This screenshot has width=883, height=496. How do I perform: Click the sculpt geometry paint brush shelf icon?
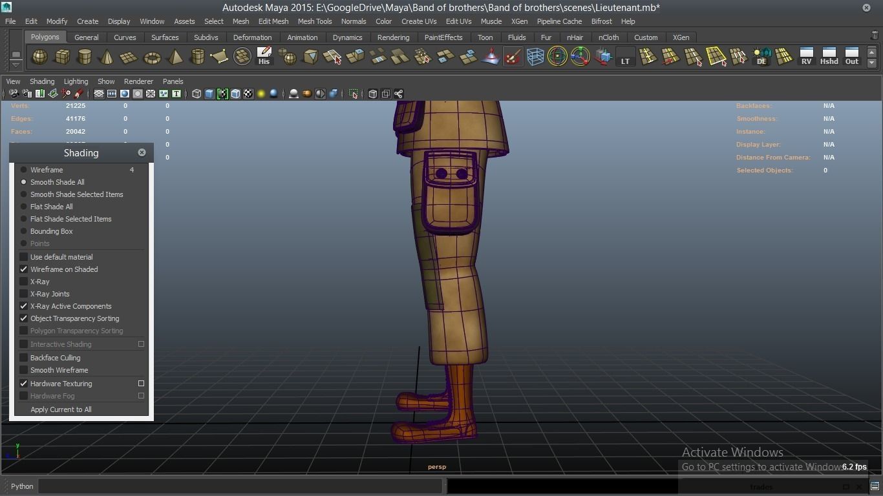coord(513,57)
